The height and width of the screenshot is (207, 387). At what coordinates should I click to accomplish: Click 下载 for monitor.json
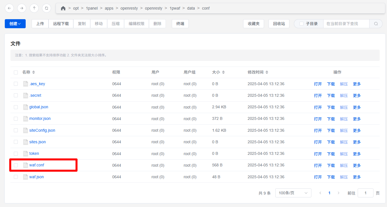331,119
